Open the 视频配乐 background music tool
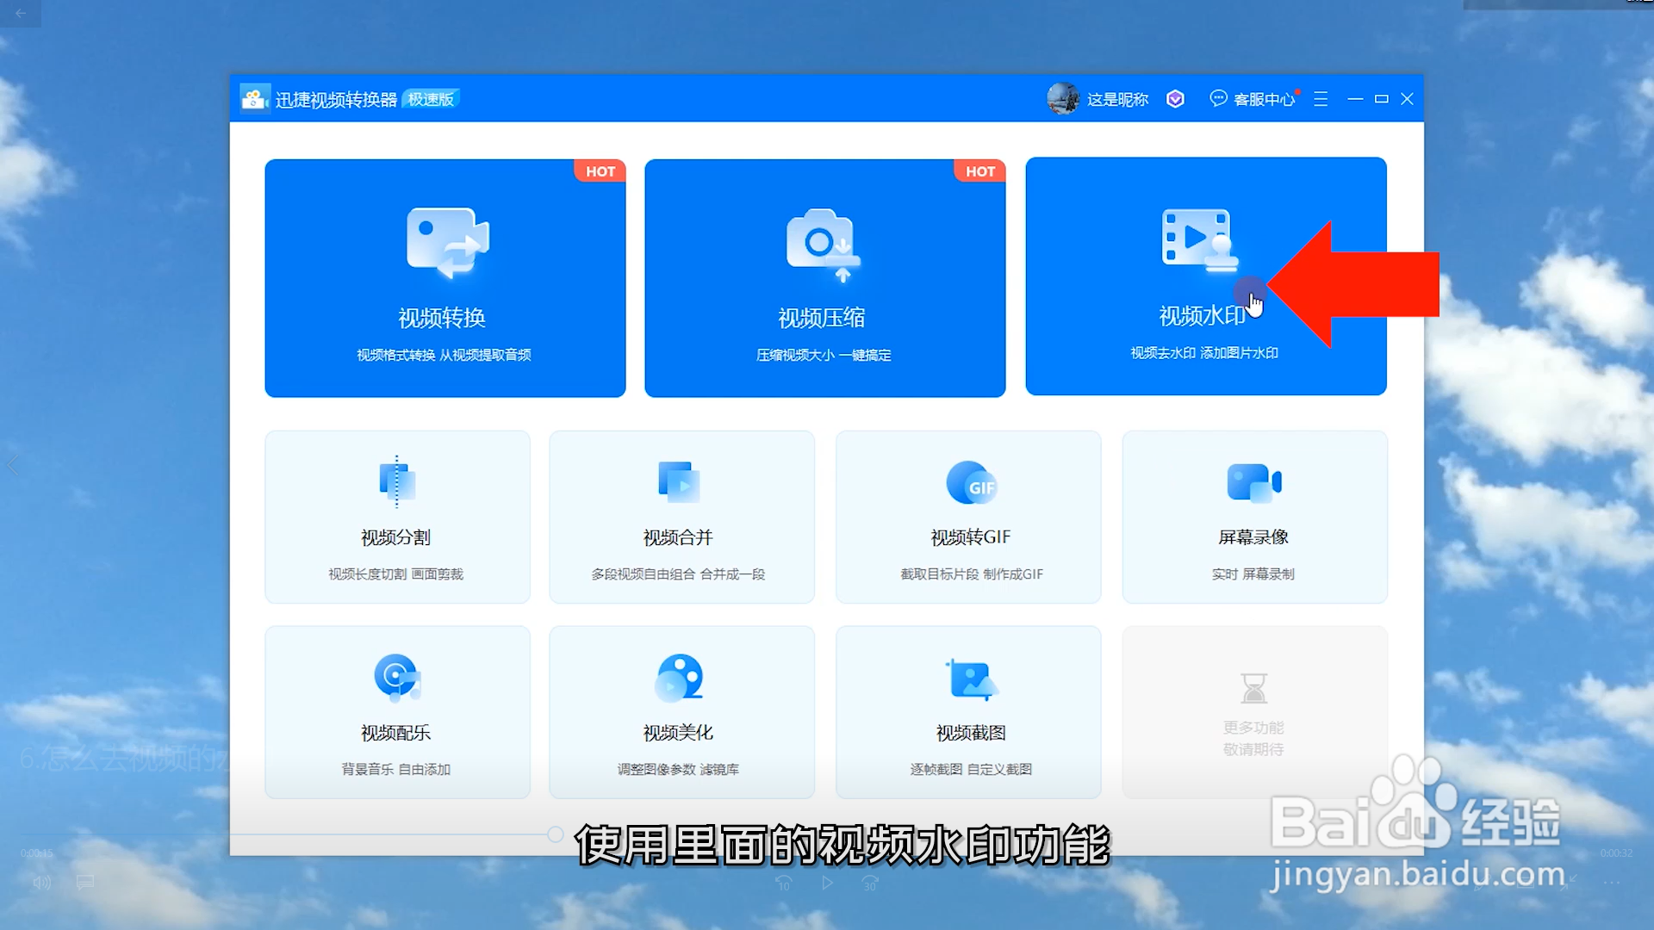 point(396,712)
